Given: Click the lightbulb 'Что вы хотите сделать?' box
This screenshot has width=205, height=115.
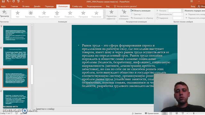Looking at the screenshot, I should pyautogui.click(x=125, y=6).
